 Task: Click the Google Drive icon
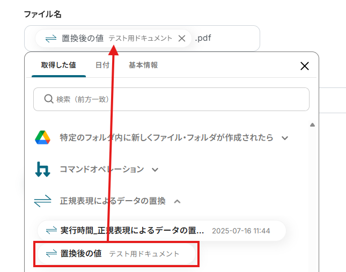(42, 137)
